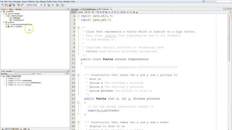Screen dimensions: 232x130
Task: Collapse the Source Packages node
Action: click(4, 14)
